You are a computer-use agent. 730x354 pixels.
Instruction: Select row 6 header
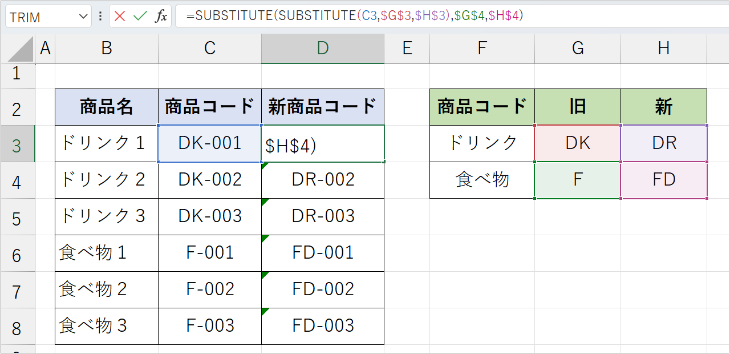tap(17, 254)
